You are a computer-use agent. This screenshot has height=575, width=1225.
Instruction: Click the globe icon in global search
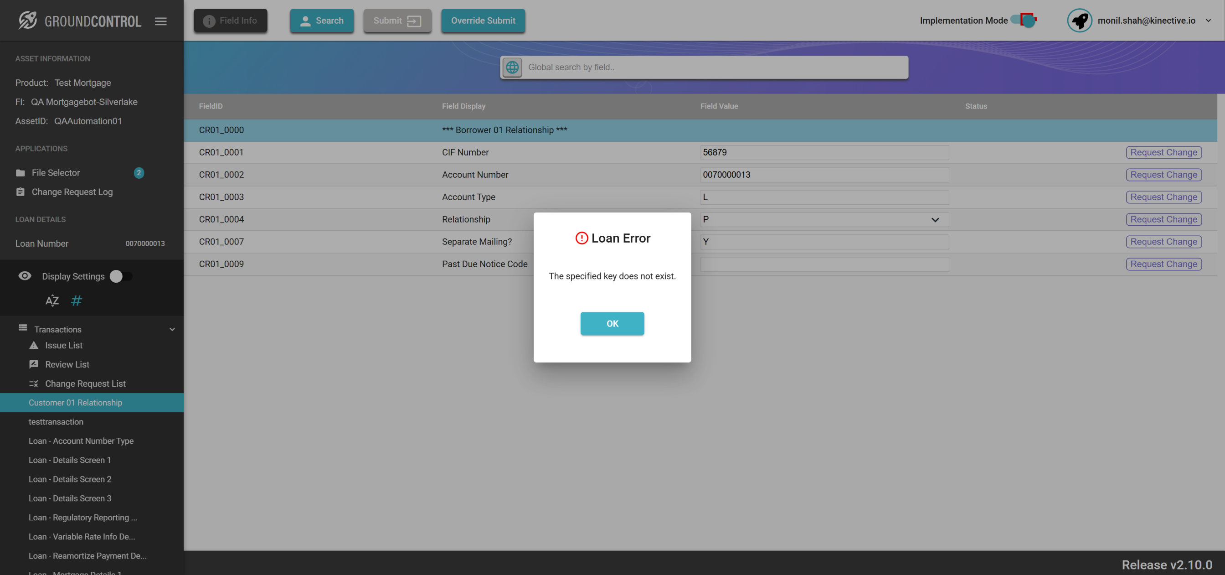[512, 67]
